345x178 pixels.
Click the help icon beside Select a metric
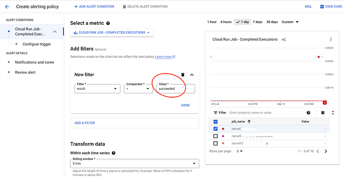[108, 23]
